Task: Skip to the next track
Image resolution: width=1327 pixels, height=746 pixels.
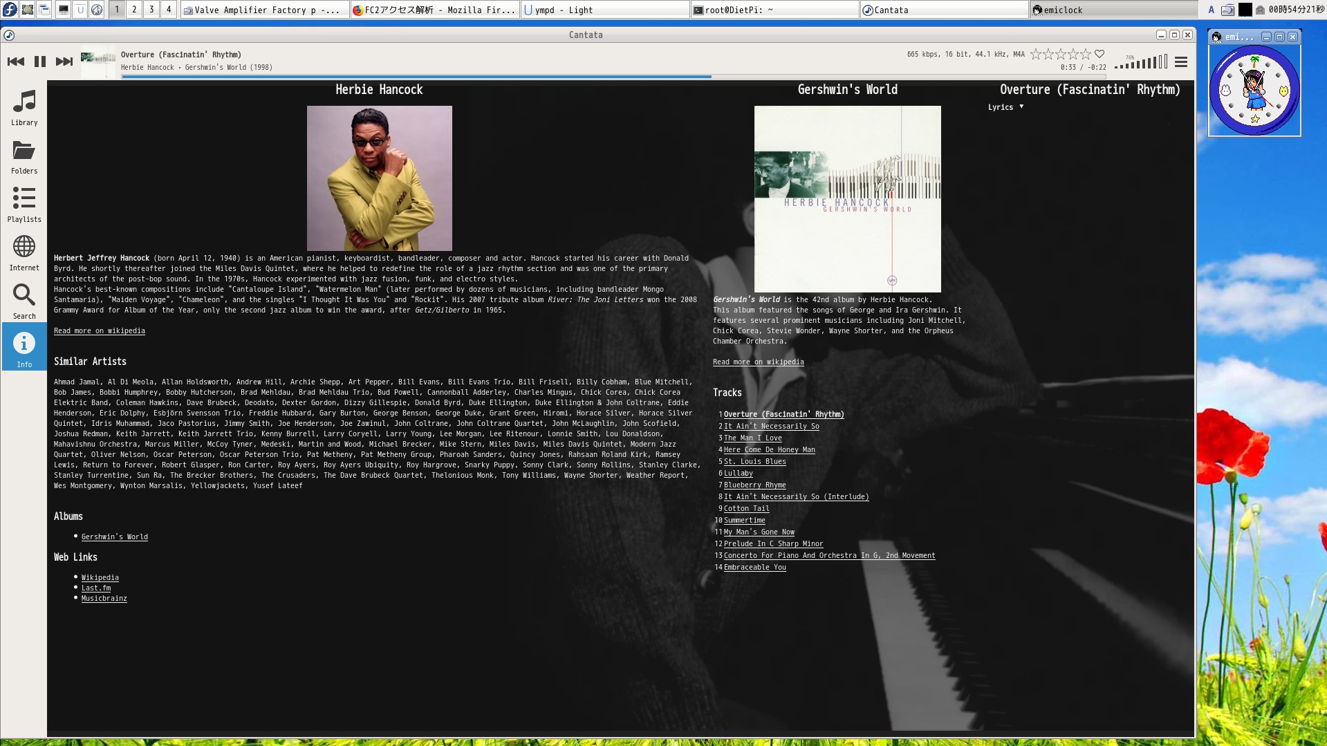Action: [x=64, y=62]
